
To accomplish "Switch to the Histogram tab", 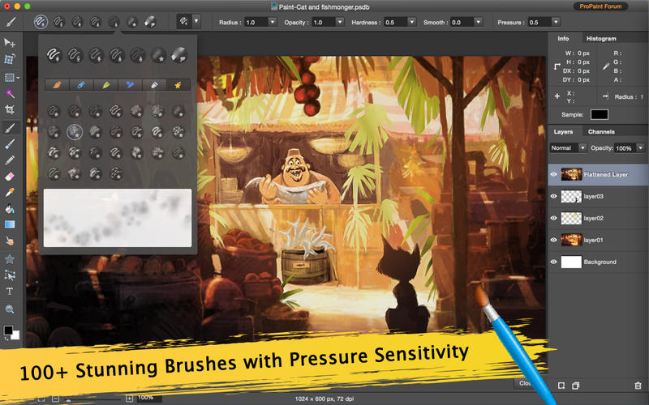I will 601,38.
